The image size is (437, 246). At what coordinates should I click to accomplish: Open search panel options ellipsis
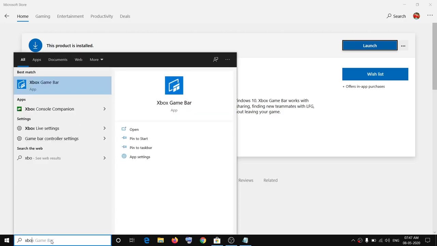(x=227, y=59)
